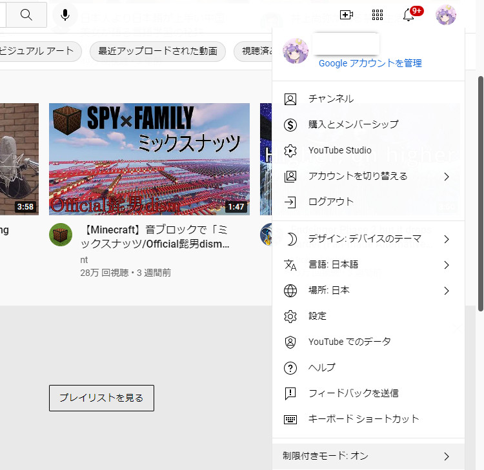Click 場所: 日本 label
The width and height of the screenshot is (484, 470).
(329, 290)
